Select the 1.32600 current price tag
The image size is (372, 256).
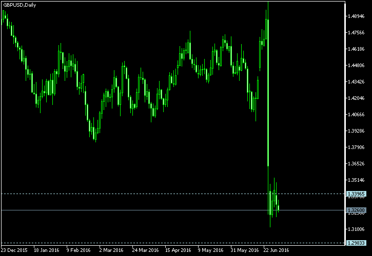[x=356, y=210]
